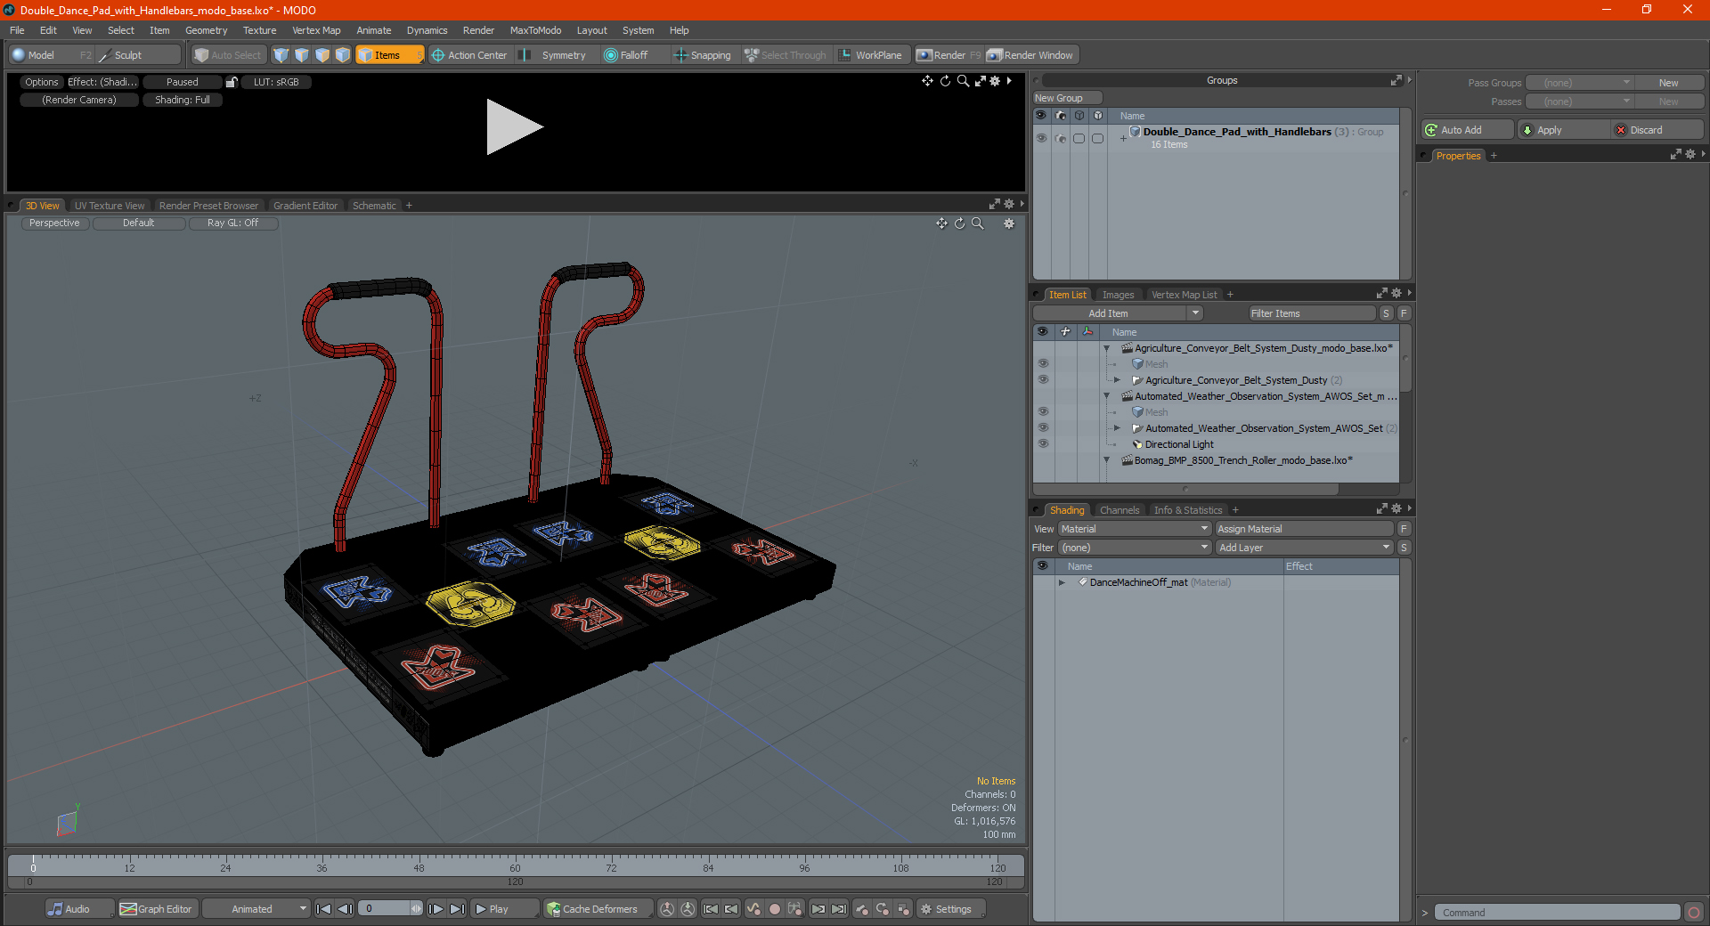
Task: Go to last frame in transport
Action: (457, 909)
